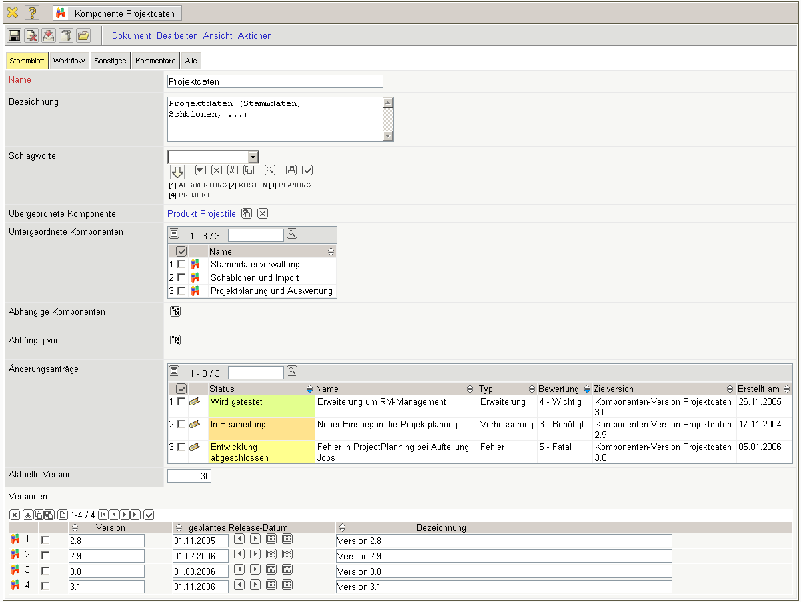
Task: Click the scissors cut icon under Schlagworte
Action: 233,170
